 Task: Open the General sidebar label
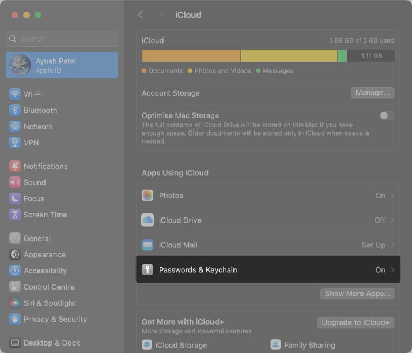[x=37, y=238]
